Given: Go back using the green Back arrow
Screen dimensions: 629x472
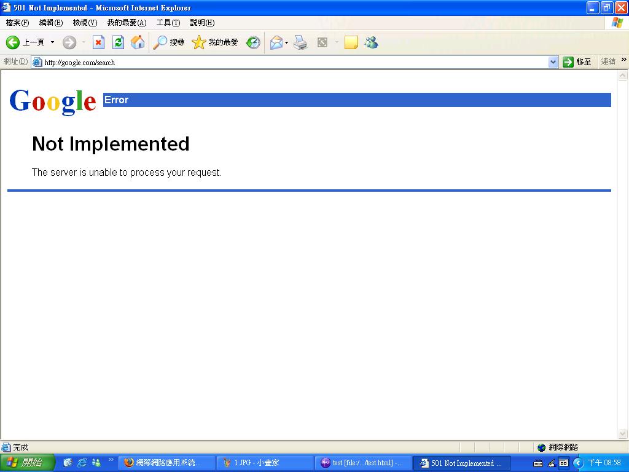Looking at the screenshot, I should coord(12,42).
